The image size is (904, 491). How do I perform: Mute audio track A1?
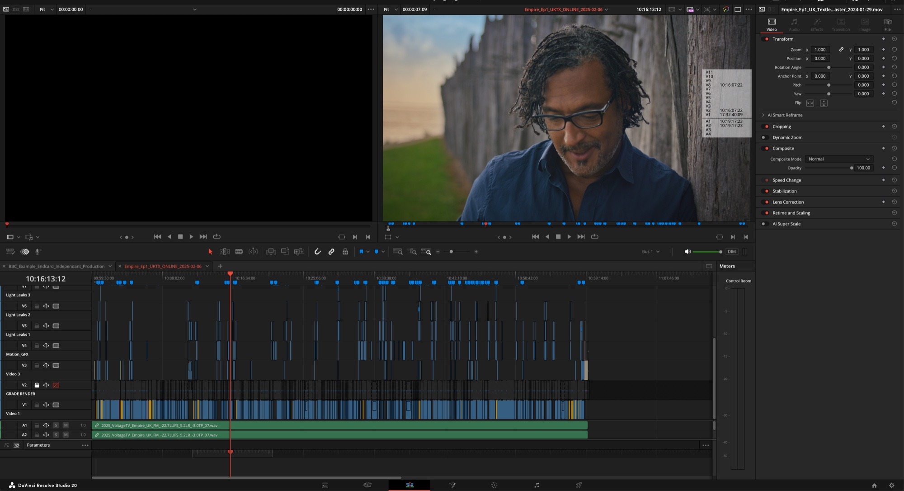pos(66,425)
